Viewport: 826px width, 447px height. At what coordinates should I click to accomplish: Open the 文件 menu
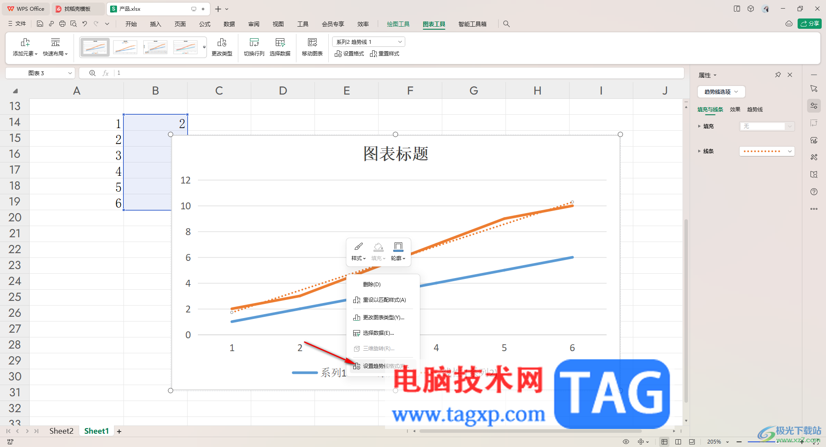point(17,24)
